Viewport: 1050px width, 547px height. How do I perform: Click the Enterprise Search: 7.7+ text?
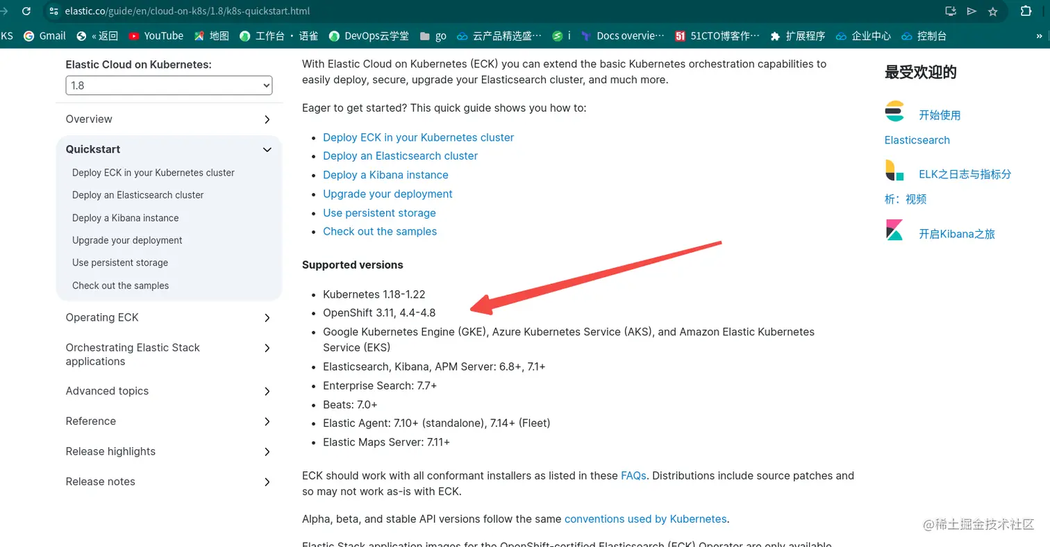tap(380, 385)
